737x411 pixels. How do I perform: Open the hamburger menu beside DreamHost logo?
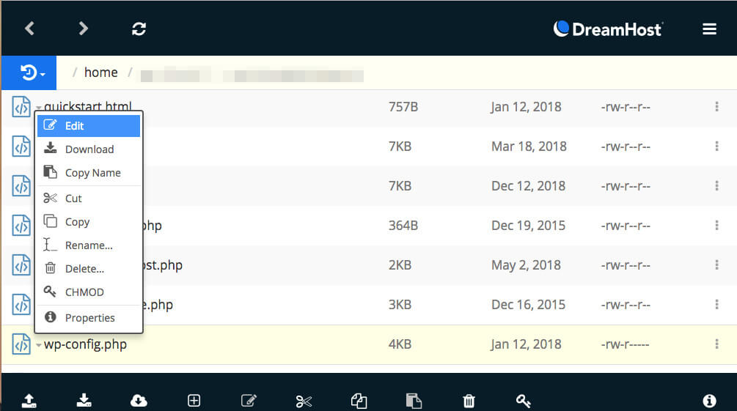[709, 29]
